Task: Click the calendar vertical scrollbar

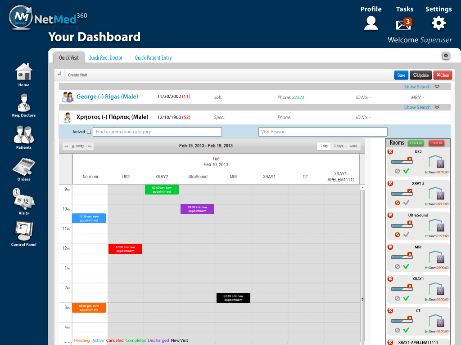Action: click(x=362, y=264)
